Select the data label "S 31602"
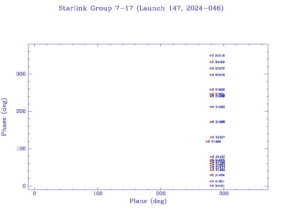This screenshot has width=282, height=211. coord(218,90)
